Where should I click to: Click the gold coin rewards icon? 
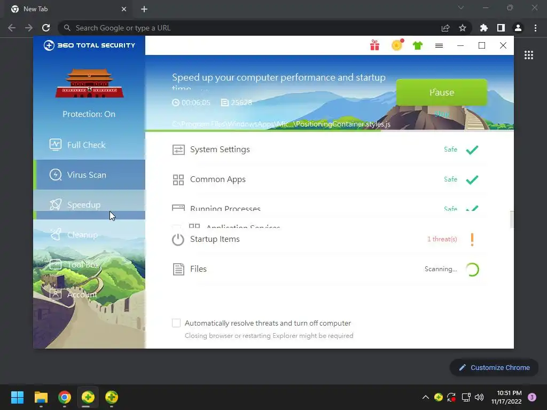point(397,45)
